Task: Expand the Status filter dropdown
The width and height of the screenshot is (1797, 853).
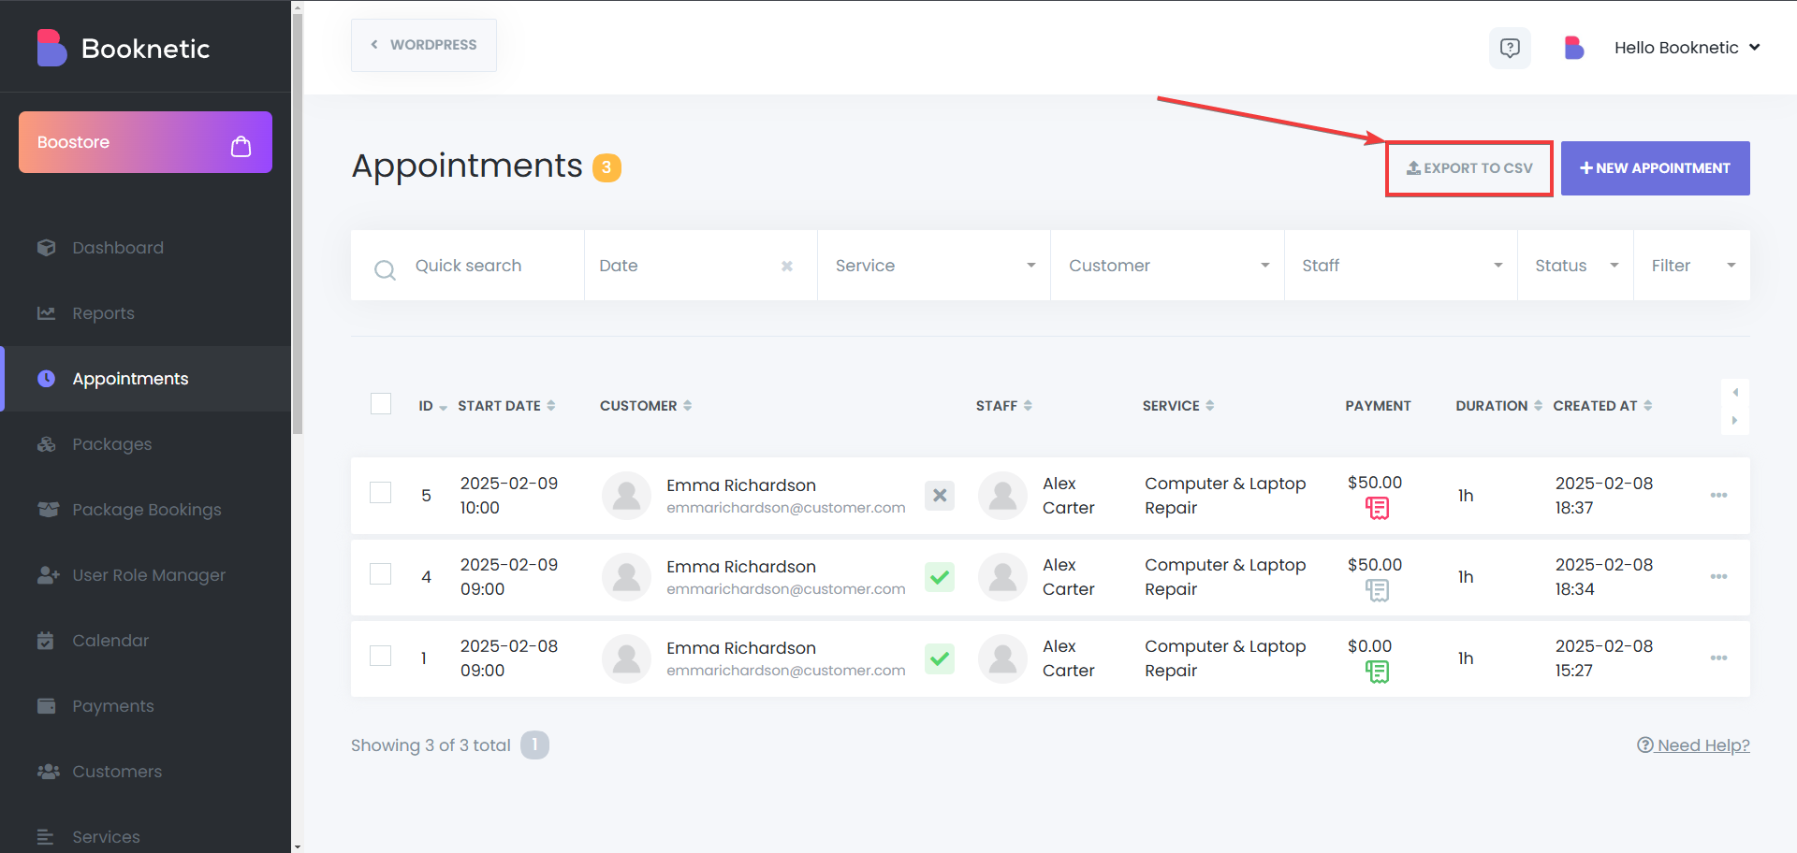Action: tap(1575, 266)
